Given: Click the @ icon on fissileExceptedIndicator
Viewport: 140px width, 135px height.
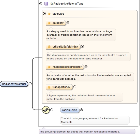Looking at the screenshot, I should click(x=49, y=67).
